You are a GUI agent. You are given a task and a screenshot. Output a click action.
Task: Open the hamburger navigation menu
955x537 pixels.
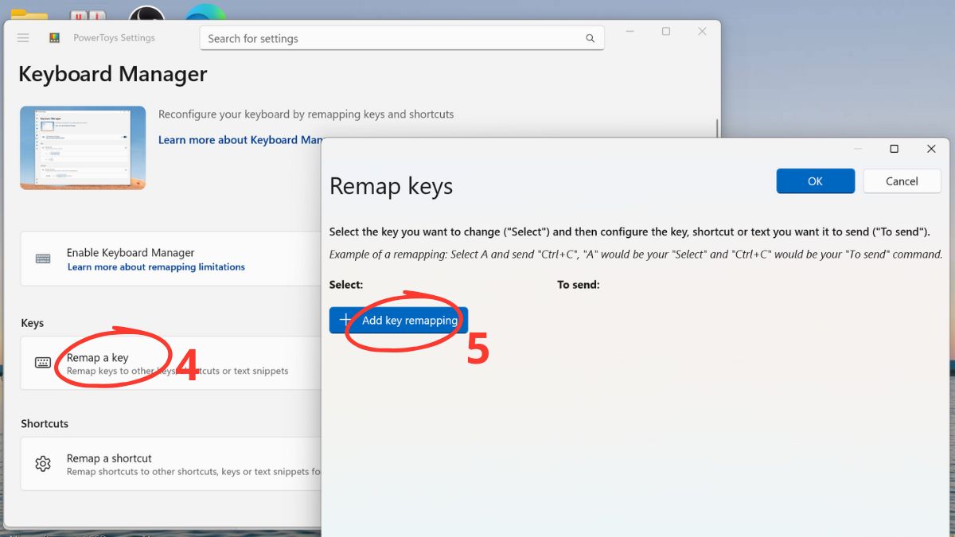click(x=23, y=38)
